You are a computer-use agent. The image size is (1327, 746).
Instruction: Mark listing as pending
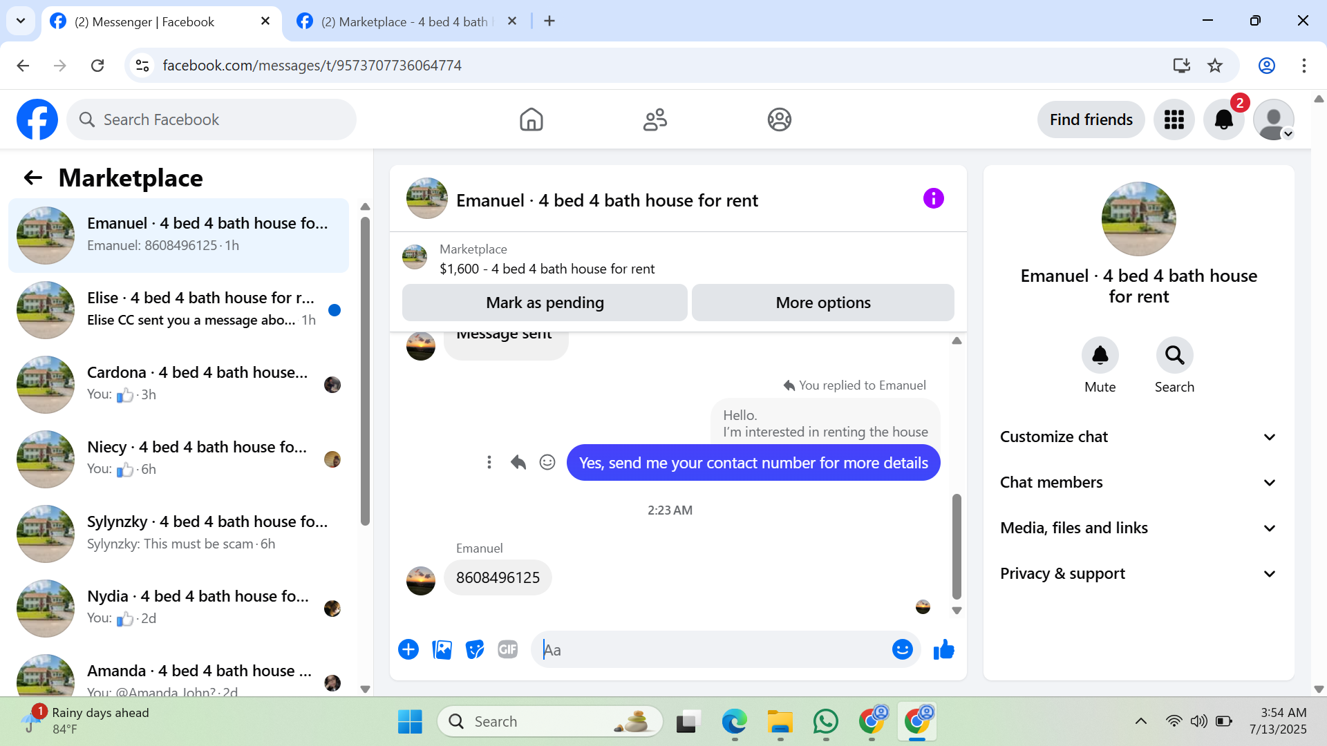click(x=545, y=303)
